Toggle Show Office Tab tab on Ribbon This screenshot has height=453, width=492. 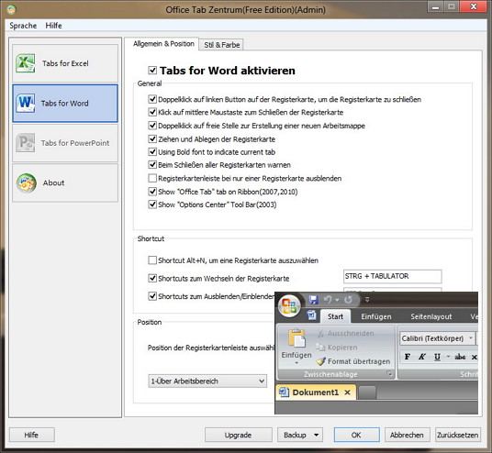tap(152, 192)
